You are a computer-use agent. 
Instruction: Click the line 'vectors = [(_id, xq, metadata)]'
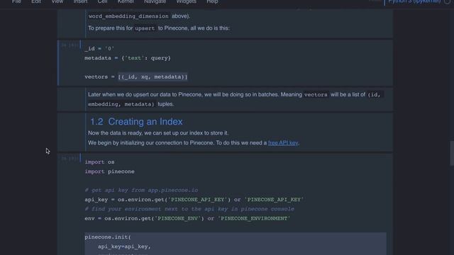136,77
